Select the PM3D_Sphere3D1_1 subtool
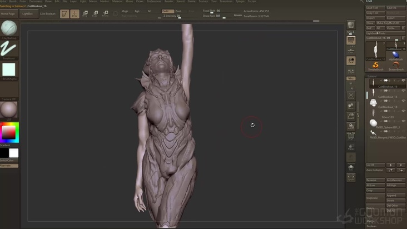Viewport: 407px width, 229px height. [388, 124]
